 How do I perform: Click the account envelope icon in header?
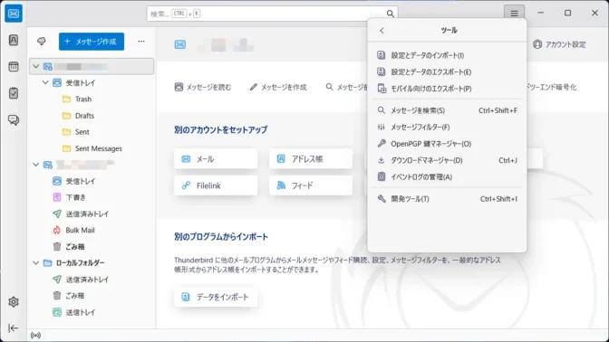[x=179, y=44]
